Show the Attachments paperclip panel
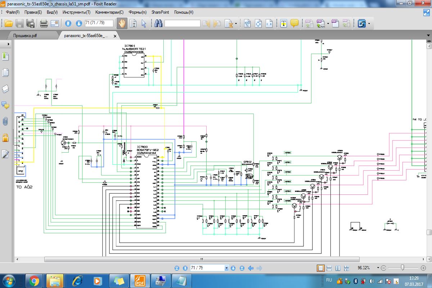 [5, 121]
